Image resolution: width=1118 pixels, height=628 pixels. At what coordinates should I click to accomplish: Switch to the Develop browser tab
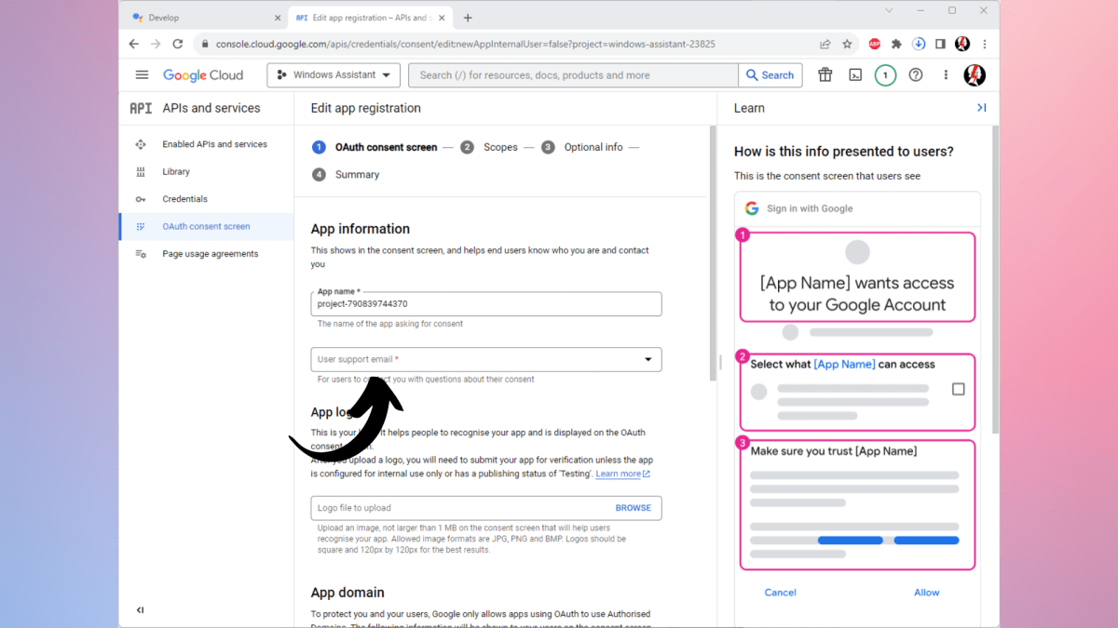[x=205, y=18]
